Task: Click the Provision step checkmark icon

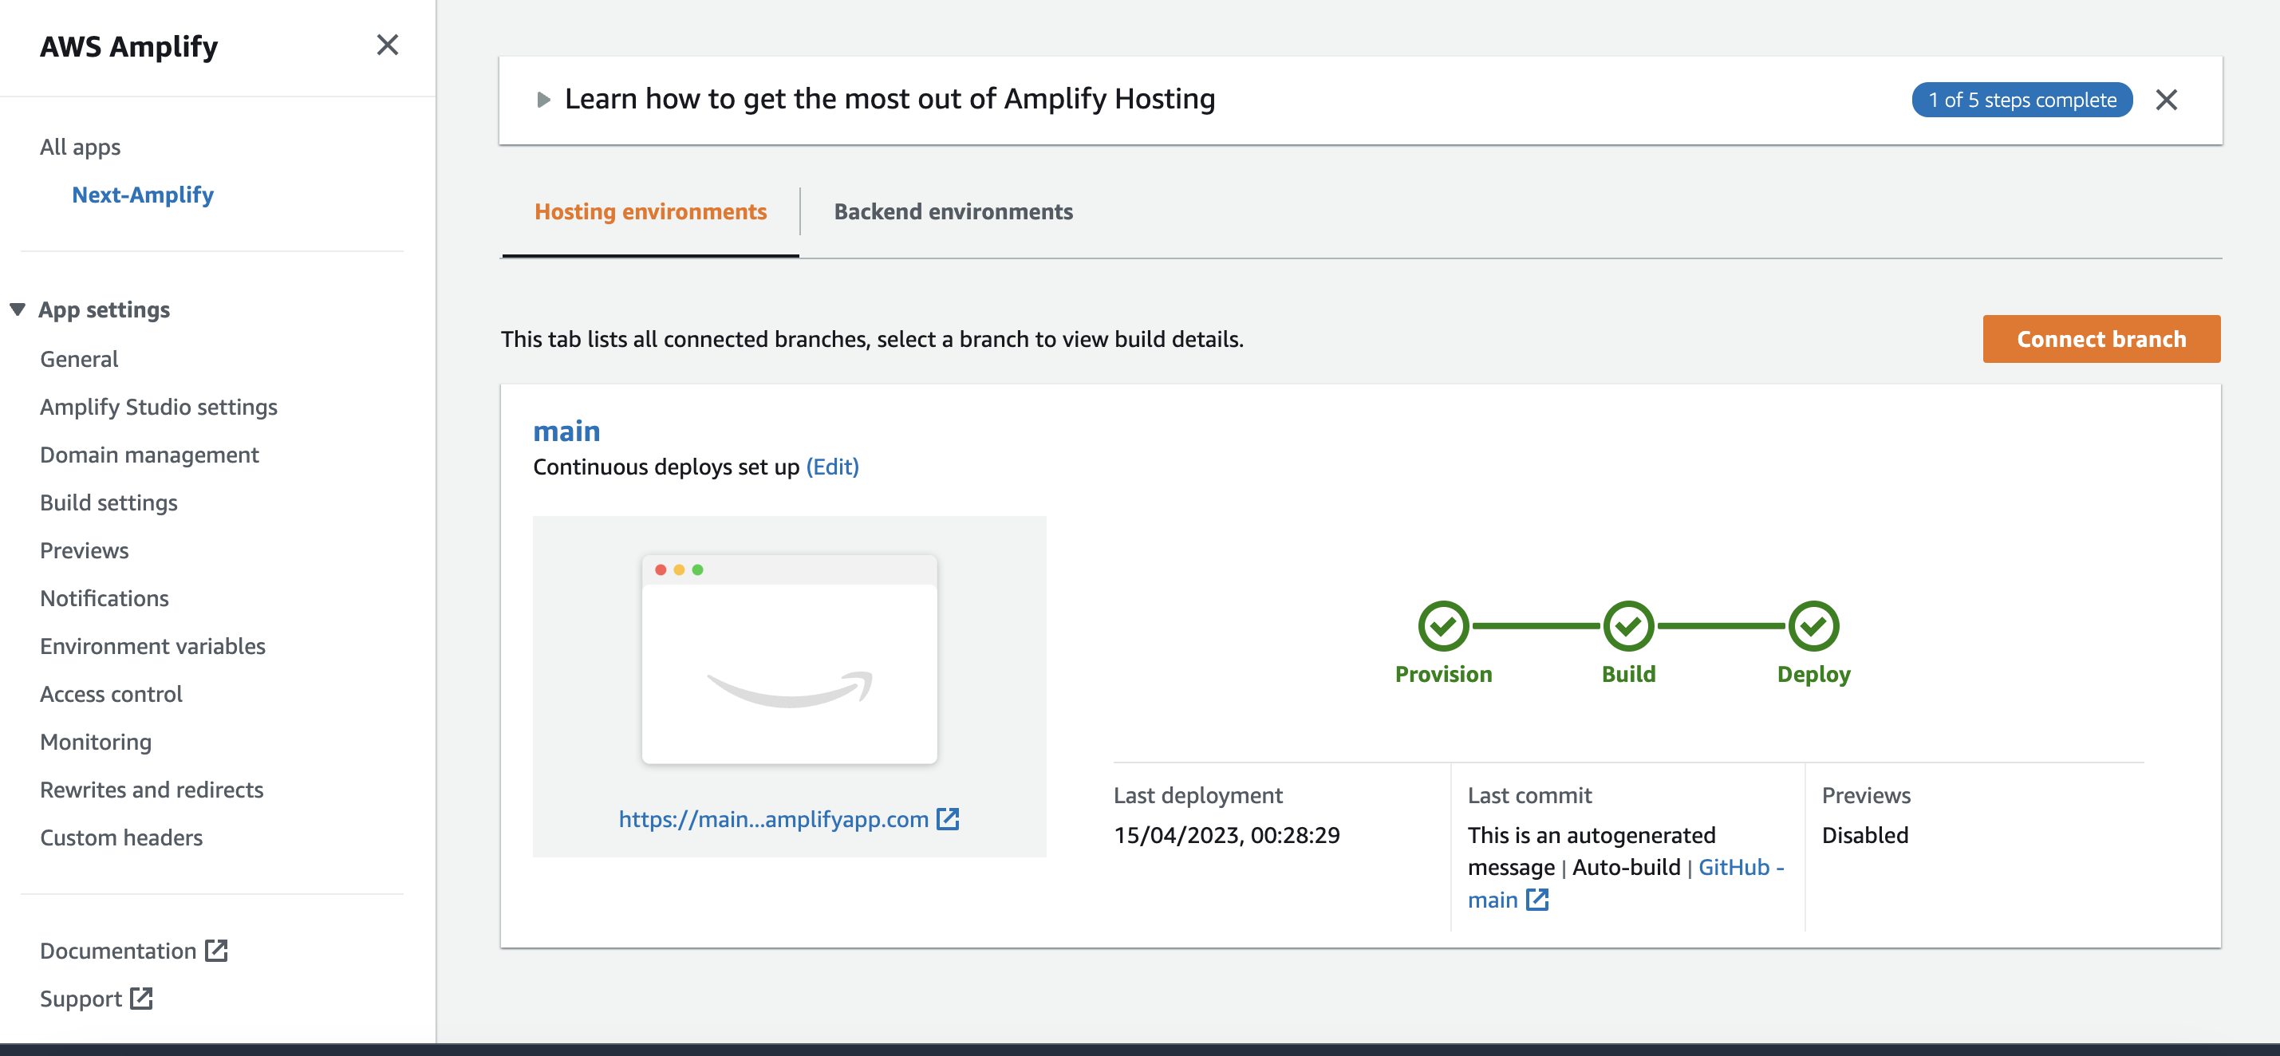Action: (x=1442, y=626)
